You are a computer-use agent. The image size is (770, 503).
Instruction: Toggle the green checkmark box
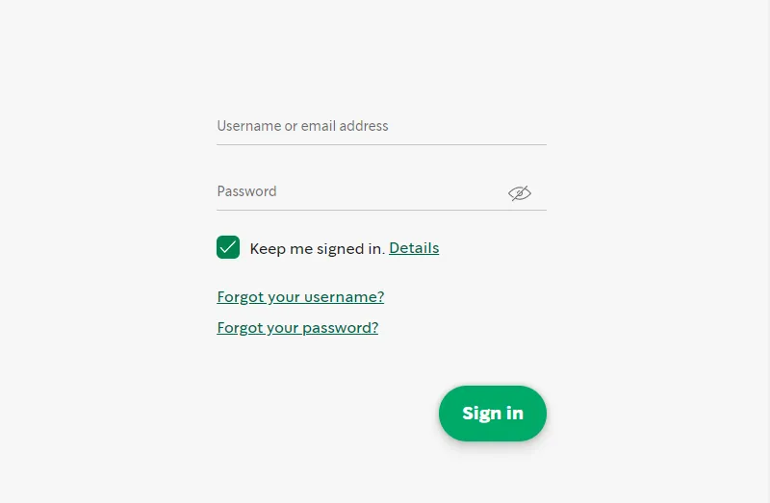click(228, 247)
